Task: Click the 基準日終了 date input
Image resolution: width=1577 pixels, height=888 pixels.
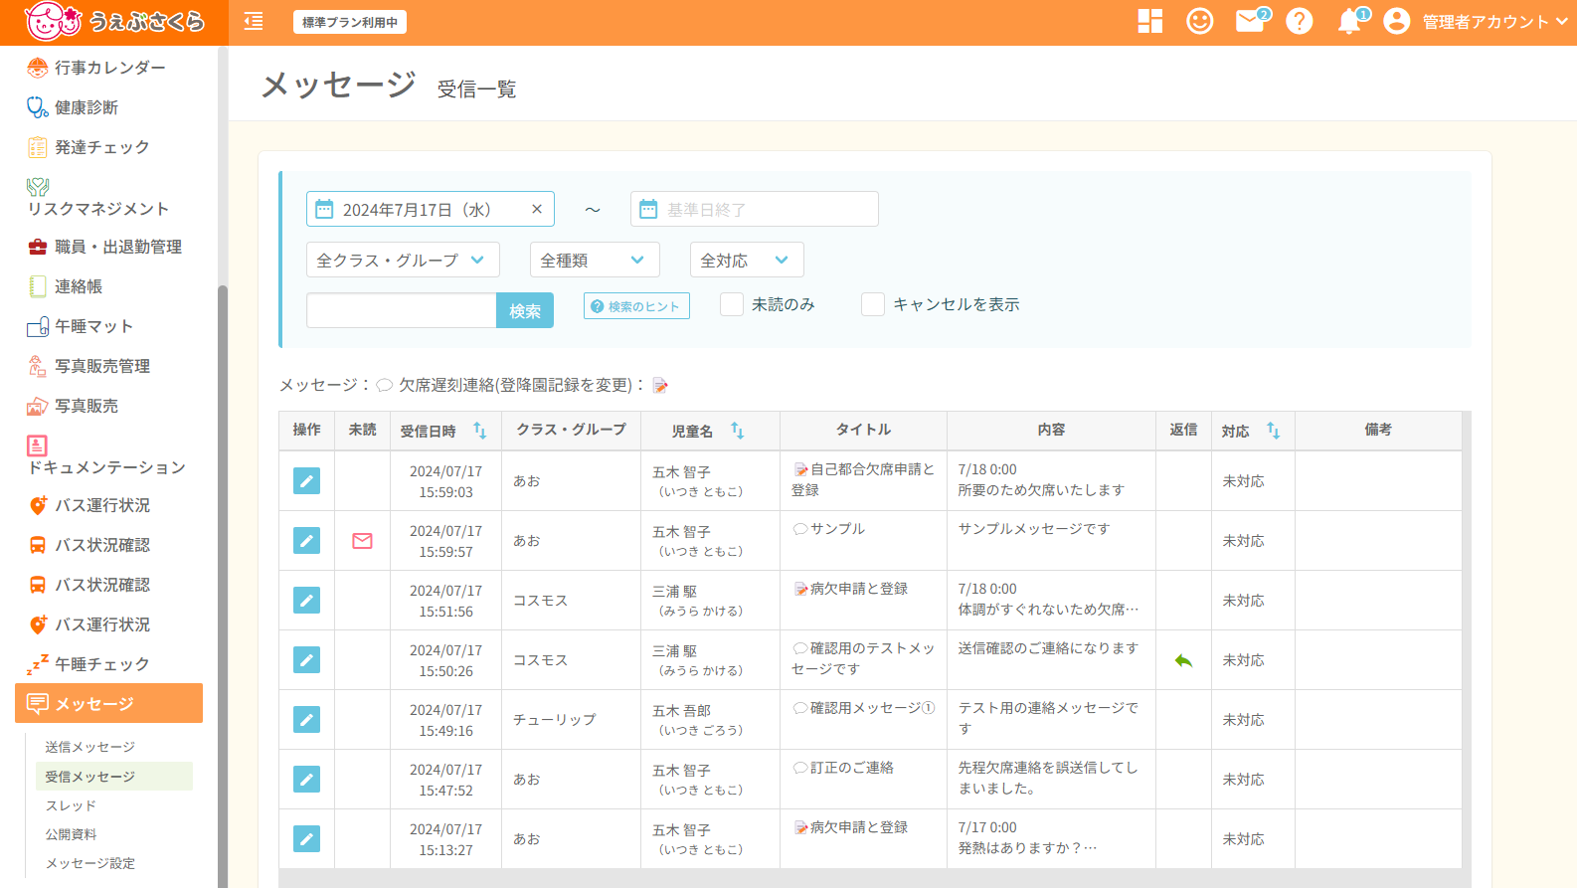Action: tap(755, 209)
